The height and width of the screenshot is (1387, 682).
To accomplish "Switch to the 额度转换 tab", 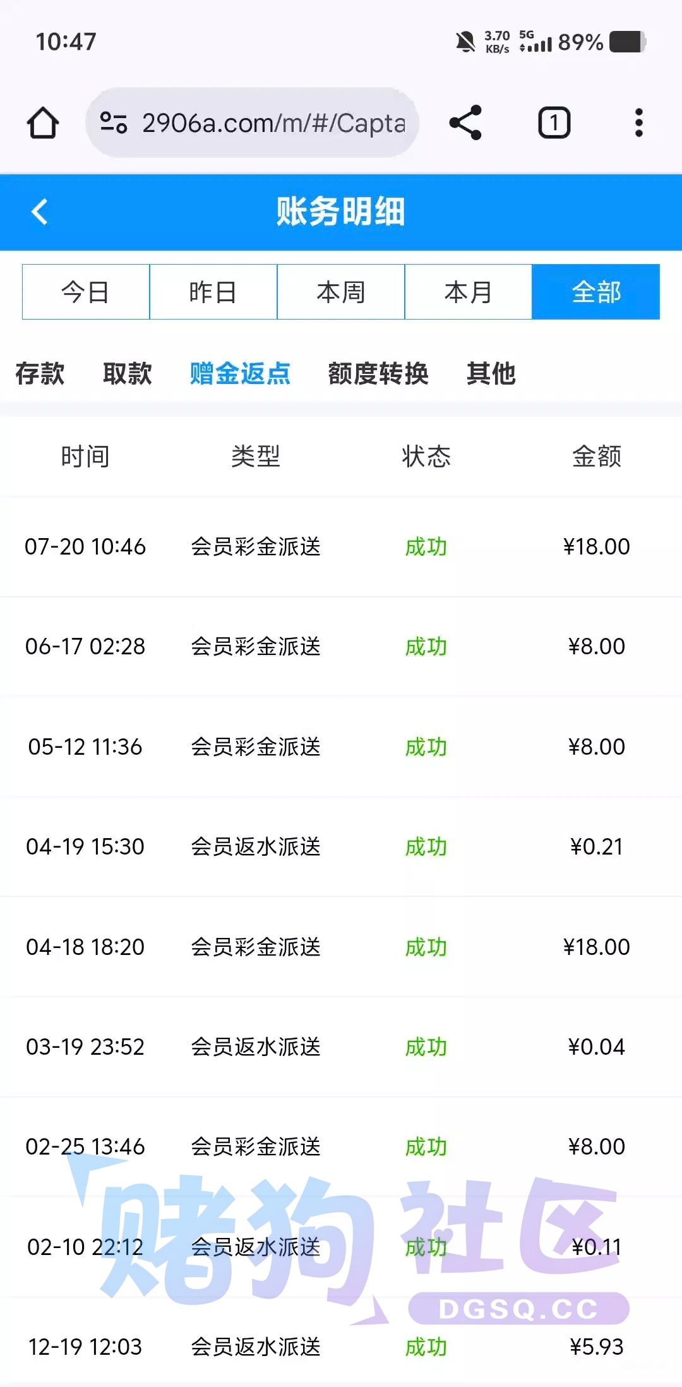I will pos(378,373).
